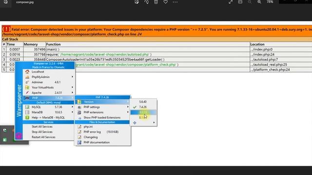Open php.ini from Files & Documentation
The height and width of the screenshot is (175, 312).
pos(102,126)
